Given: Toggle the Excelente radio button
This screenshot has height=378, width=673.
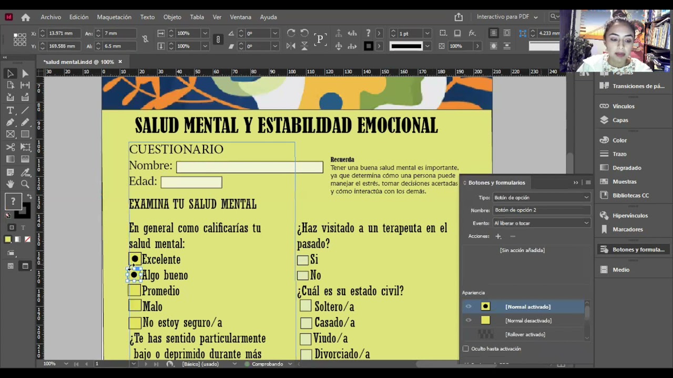Looking at the screenshot, I should 135,259.
